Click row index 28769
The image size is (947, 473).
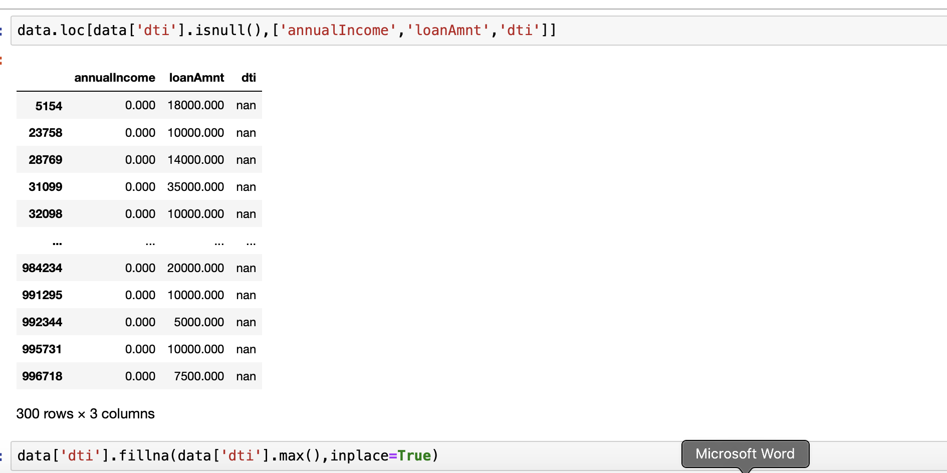tap(46, 160)
